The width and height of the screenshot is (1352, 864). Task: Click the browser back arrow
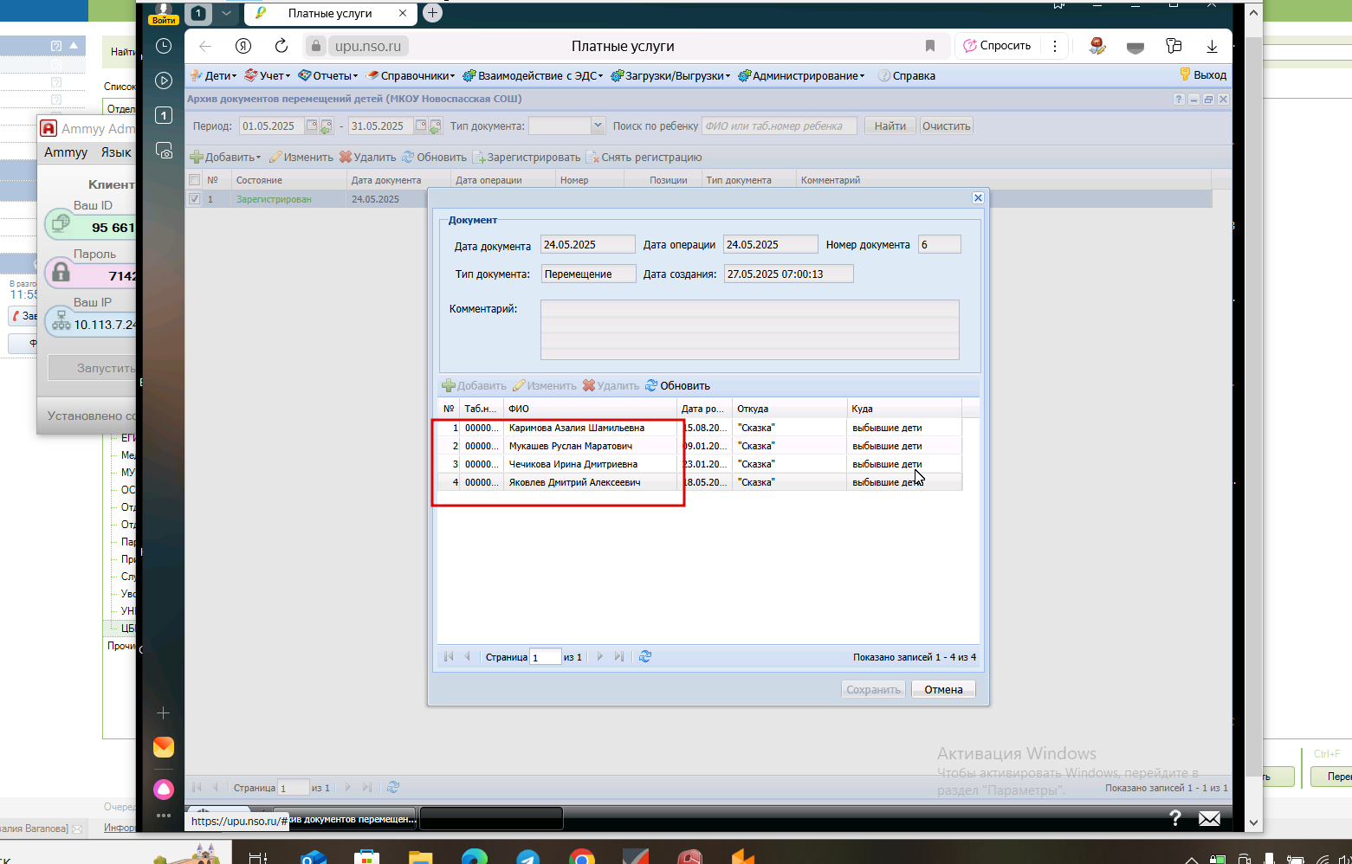(x=205, y=46)
